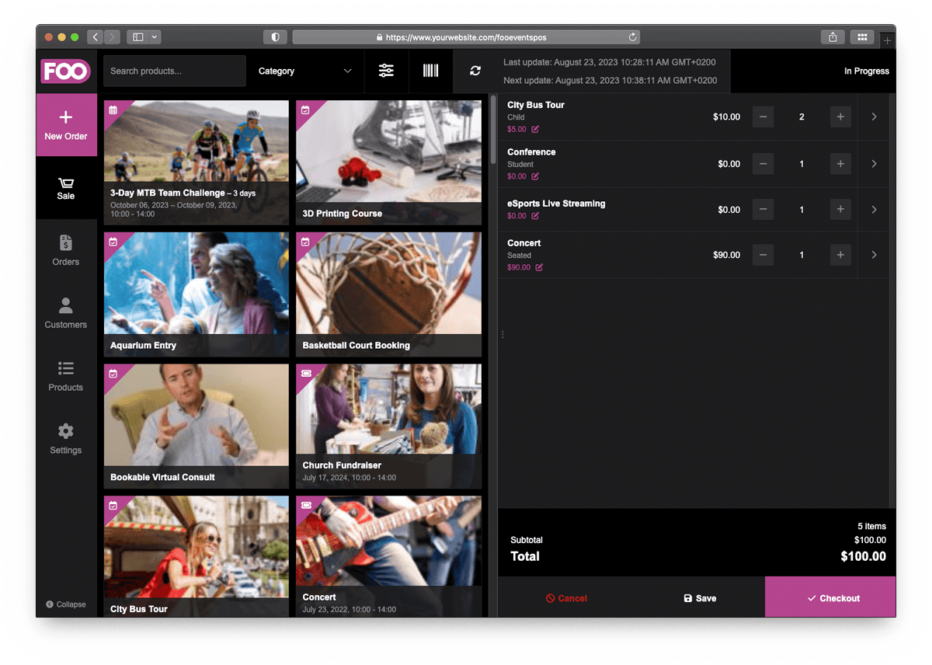Click the browser share icon

(x=833, y=37)
